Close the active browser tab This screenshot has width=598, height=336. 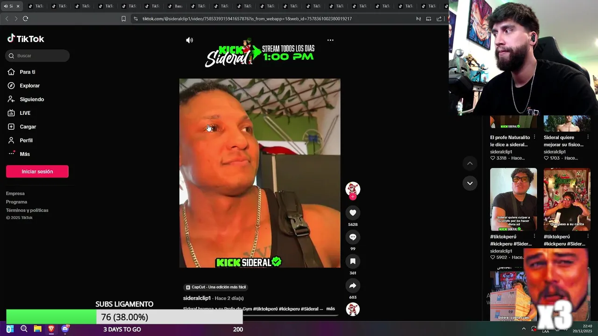click(18, 6)
